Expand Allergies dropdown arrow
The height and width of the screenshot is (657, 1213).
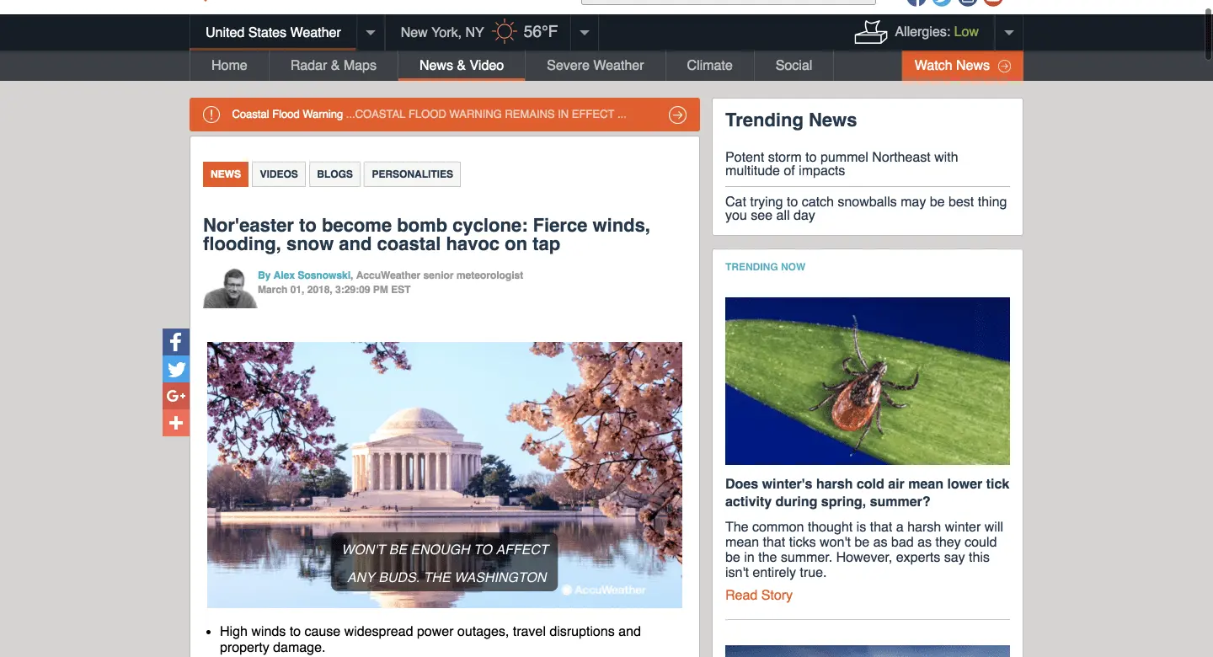[x=1008, y=34]
